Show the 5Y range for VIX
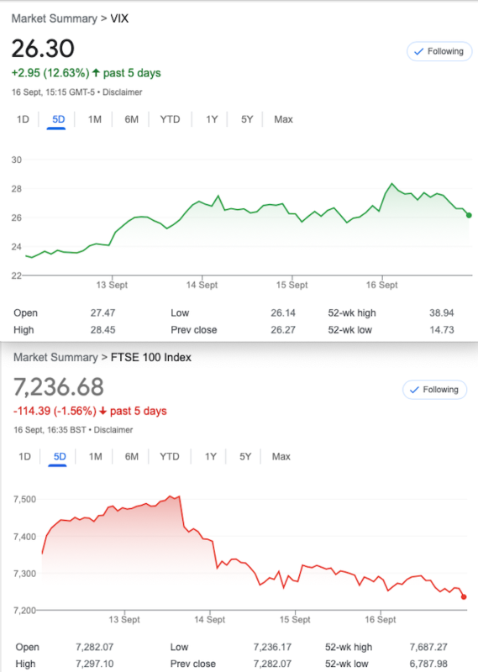Viewport: 478px width, 672px height. pyautogui.click(x=246, y=119)
